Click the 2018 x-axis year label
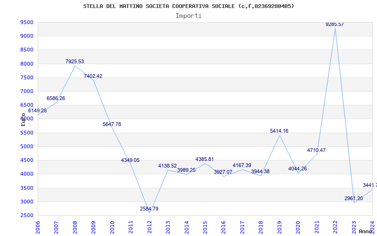 (261, 228)
